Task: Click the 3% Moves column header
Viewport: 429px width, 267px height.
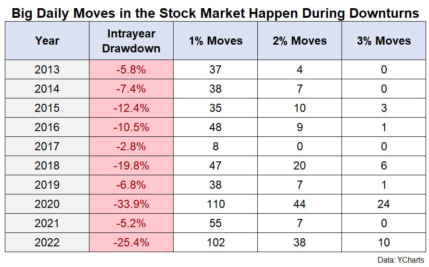Action: point(384,41)
